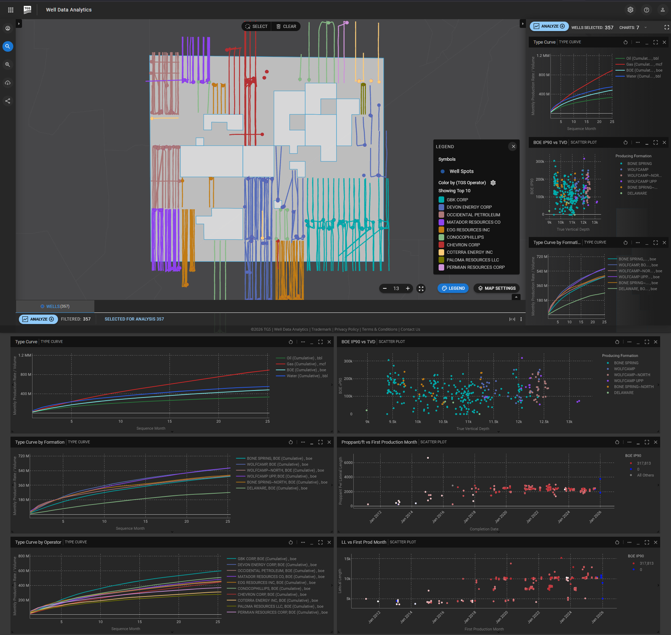Open the apps grid menu icon
Image resolution: width=671 pixels, height=635 pixels.
(11, 10)
